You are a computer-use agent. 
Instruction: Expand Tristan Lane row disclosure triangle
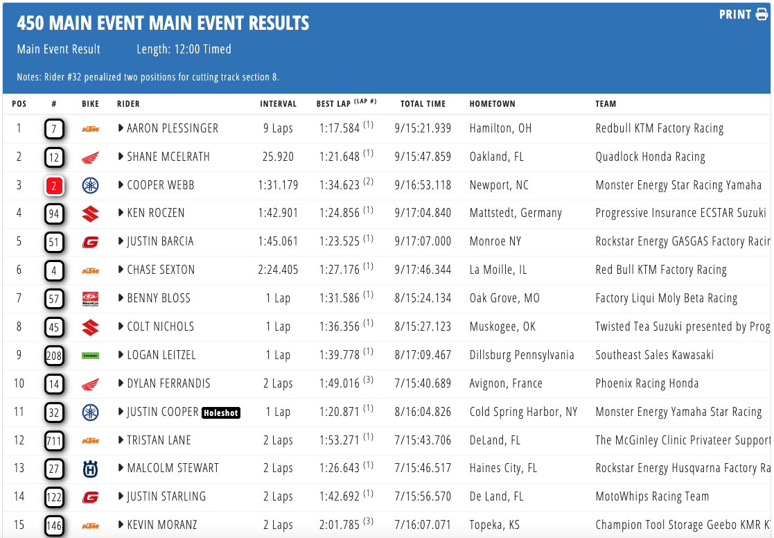coord(121,440)
